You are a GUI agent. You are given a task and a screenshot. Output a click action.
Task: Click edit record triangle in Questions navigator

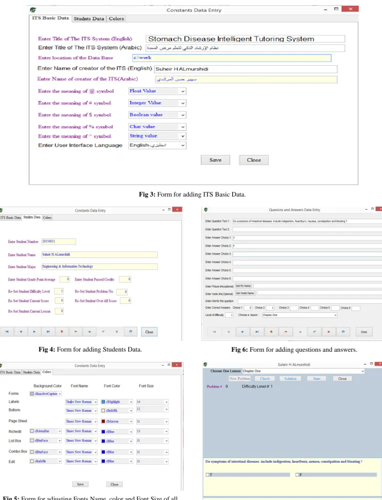click(300, 332)
